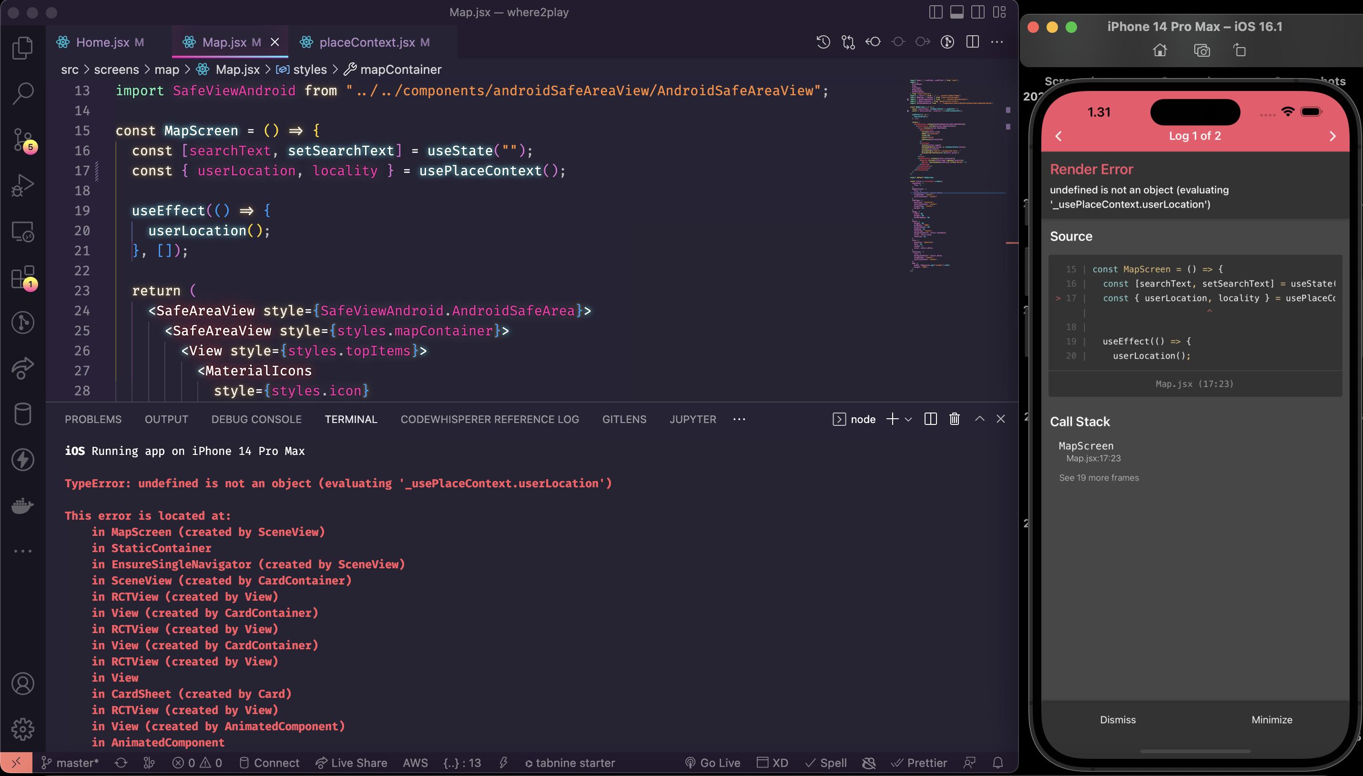Show more panel tabs ellipsis

tap(739, 420)
